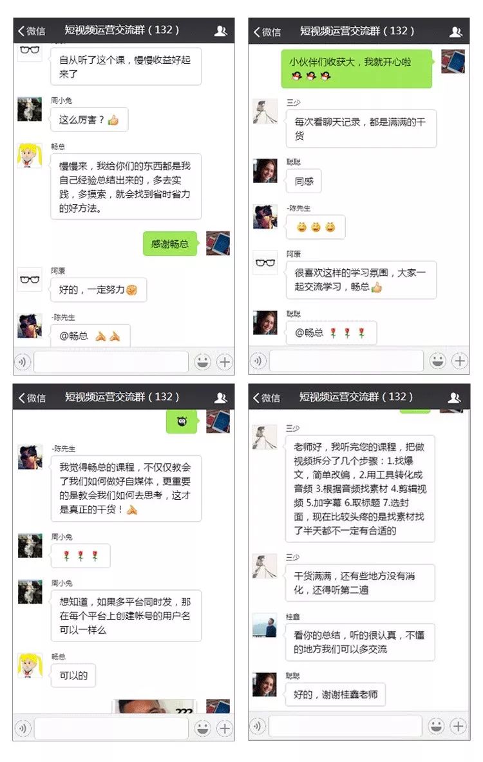The width and height of the screenshot is (483, 762).
Task: Go back to 微信 in bottom-right chat
Action: (x=267, y=398)
